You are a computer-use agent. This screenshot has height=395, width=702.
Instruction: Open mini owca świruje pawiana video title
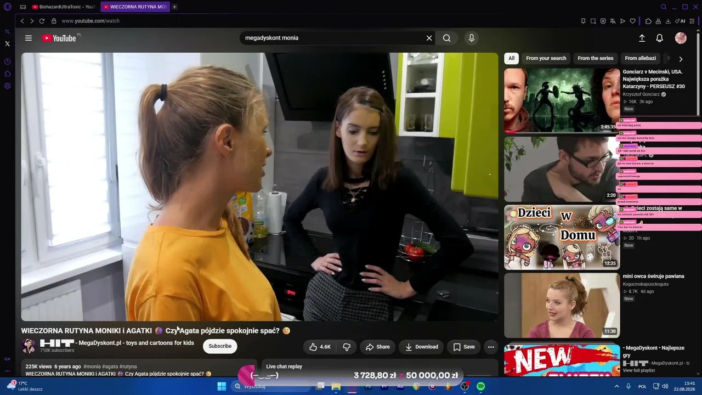653,276
